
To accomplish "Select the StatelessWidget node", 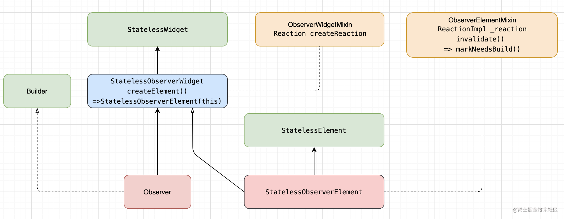I will coord(158,29).
